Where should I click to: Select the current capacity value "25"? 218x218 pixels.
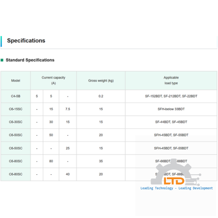coord(68,148)
